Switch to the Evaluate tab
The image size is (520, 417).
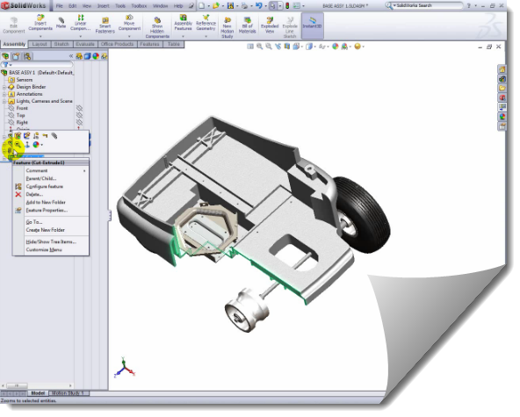pyautogui.click(x=85, y=44)
